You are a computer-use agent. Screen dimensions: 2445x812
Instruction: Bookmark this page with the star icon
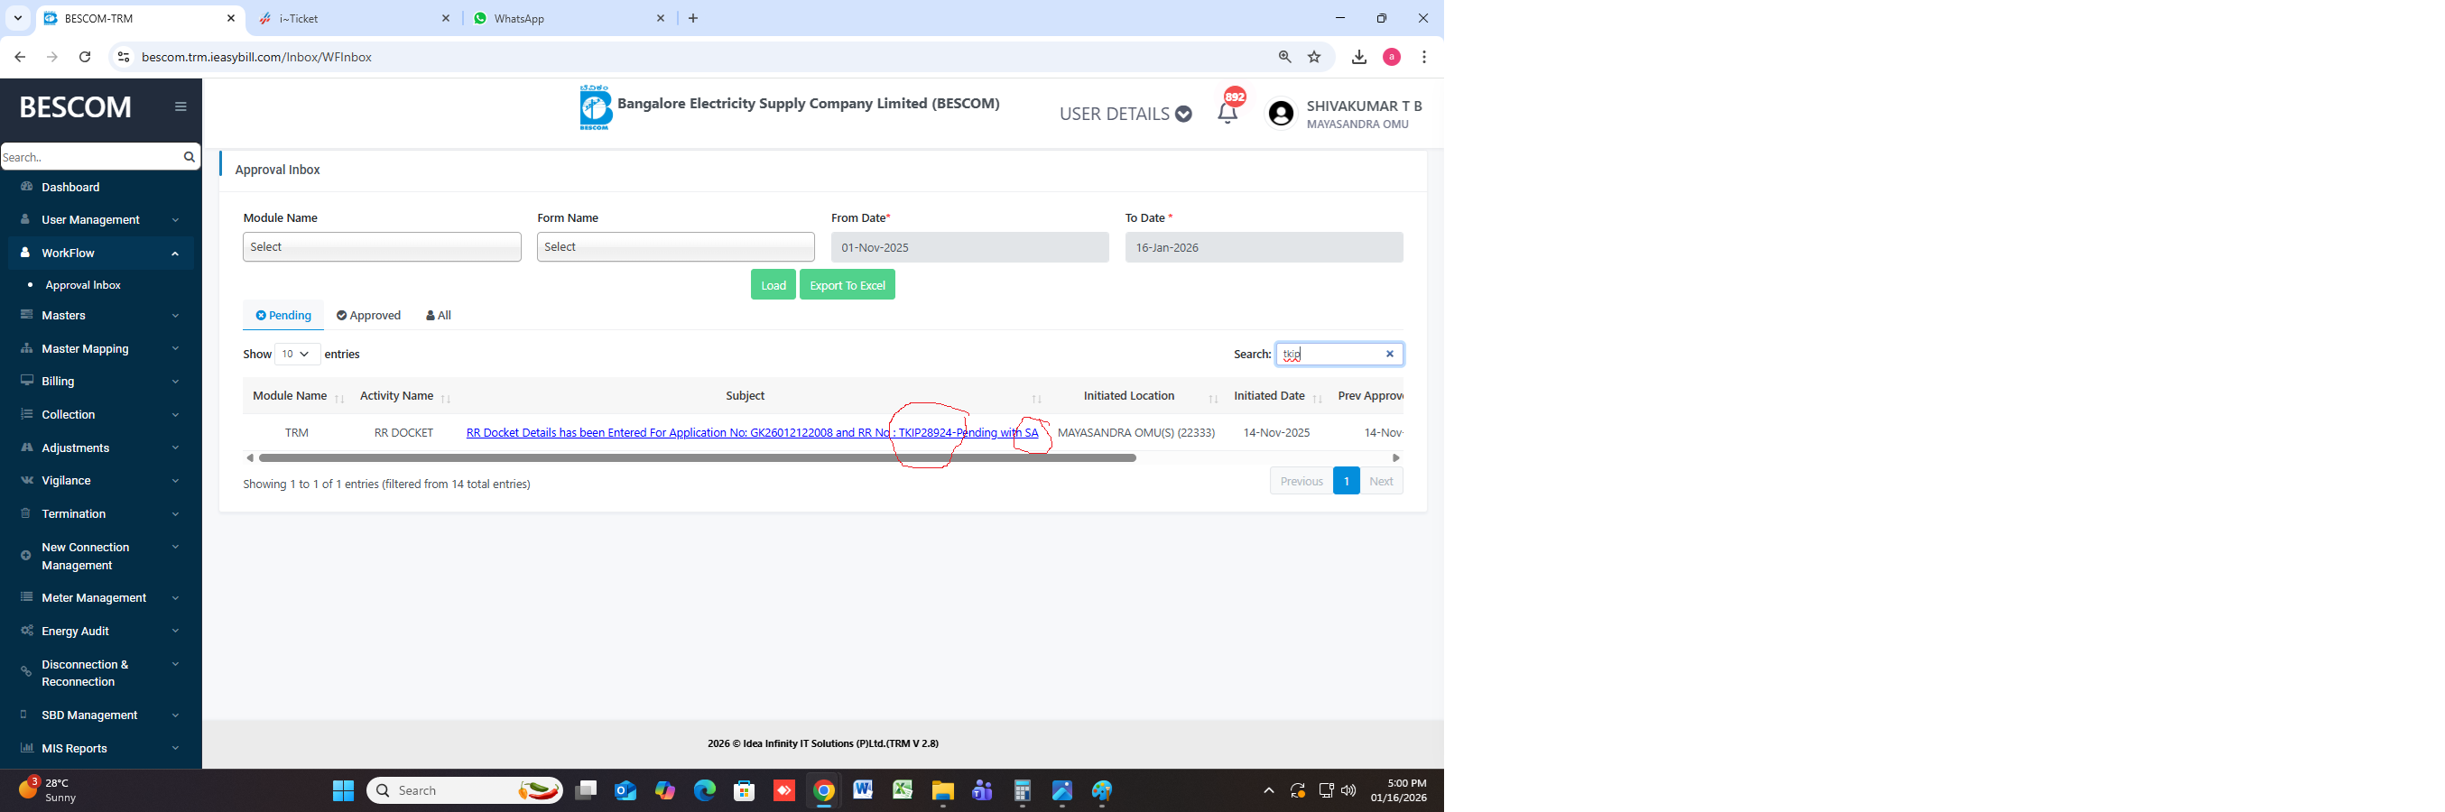click(1315, 57)
